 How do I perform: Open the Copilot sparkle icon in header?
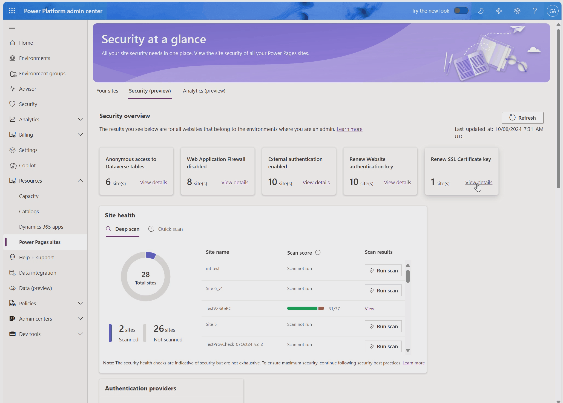pos(499,11)
